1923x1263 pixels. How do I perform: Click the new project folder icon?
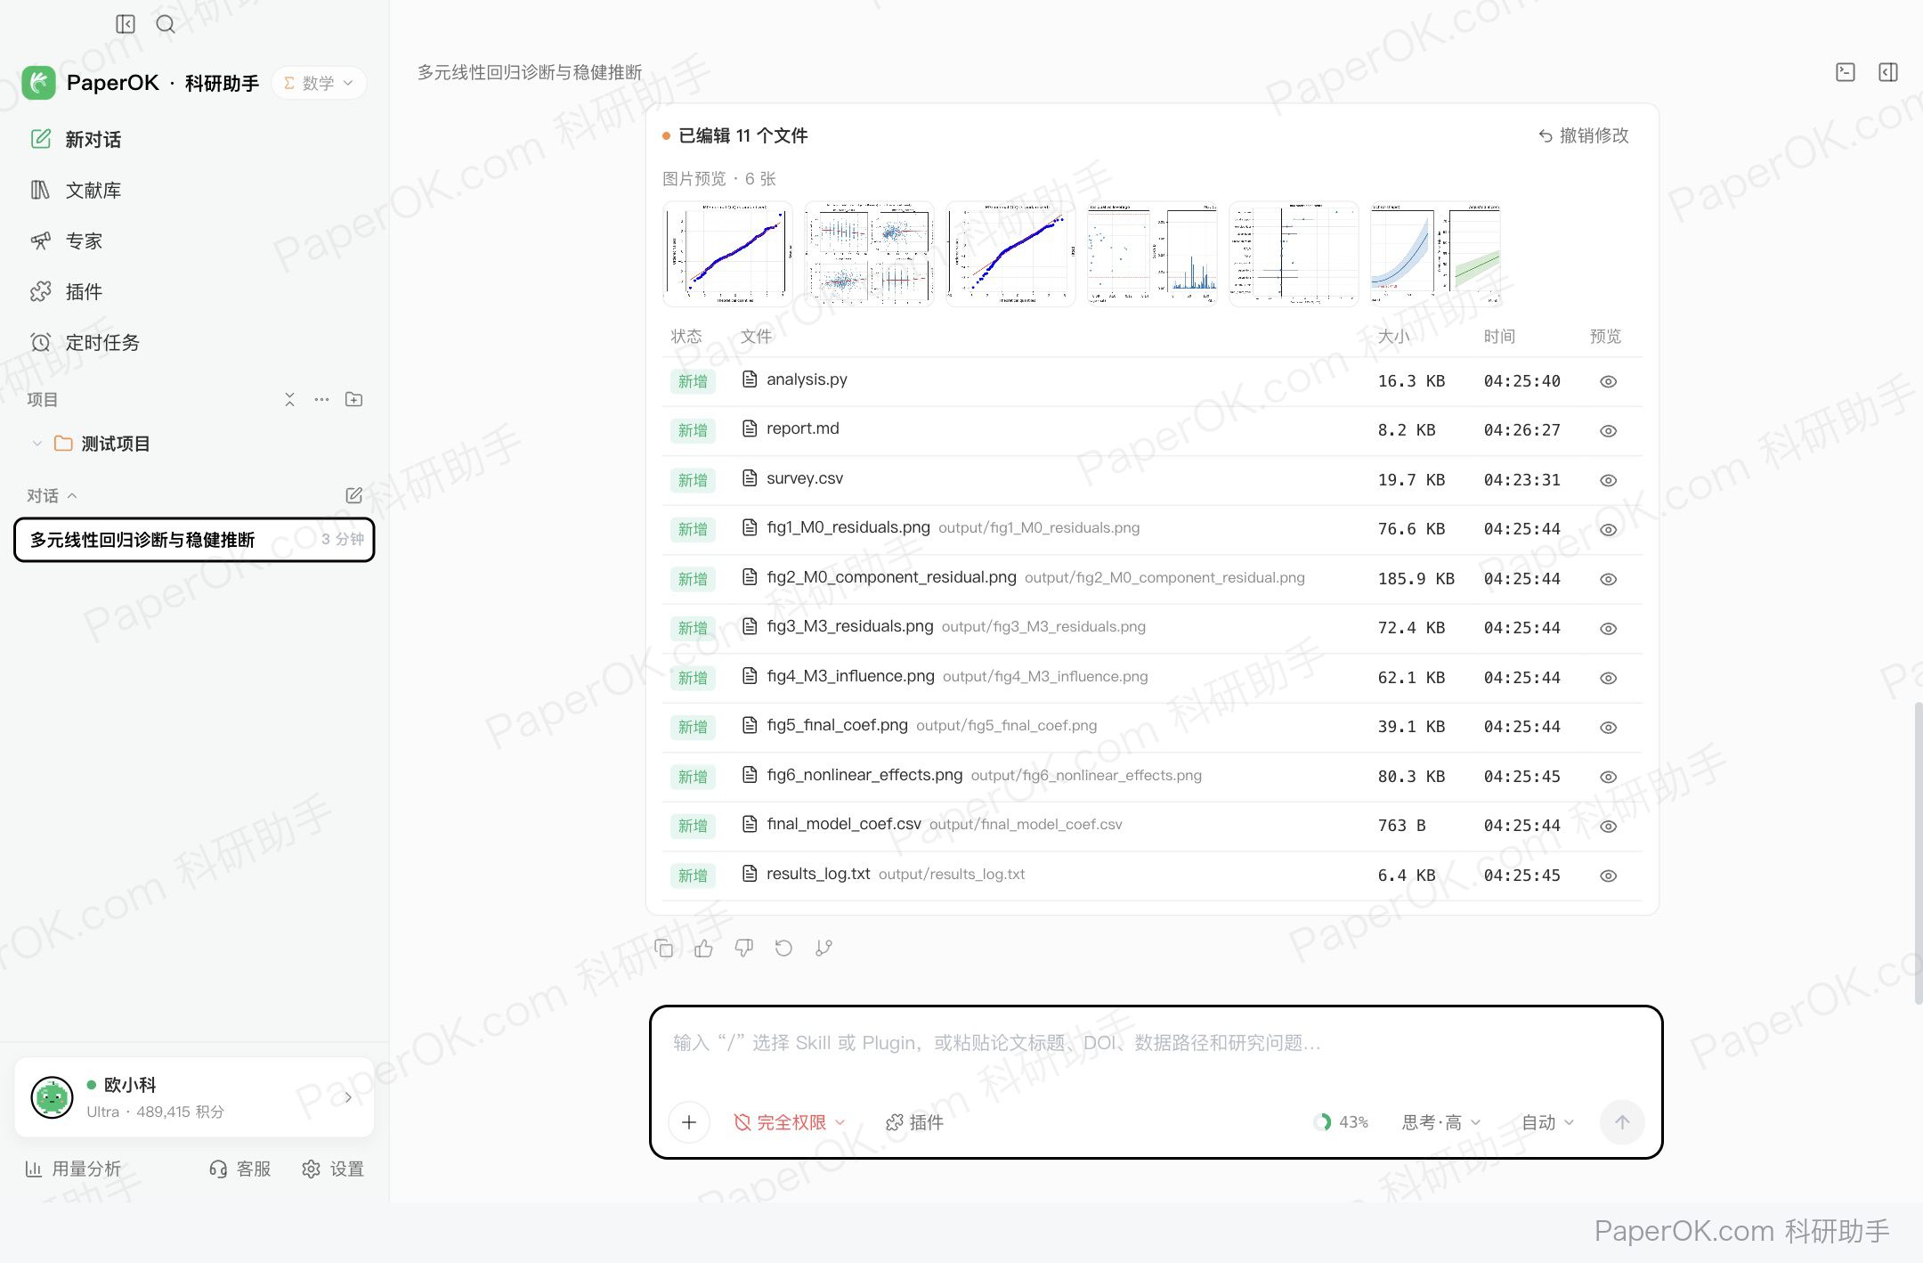coord(353,399)
